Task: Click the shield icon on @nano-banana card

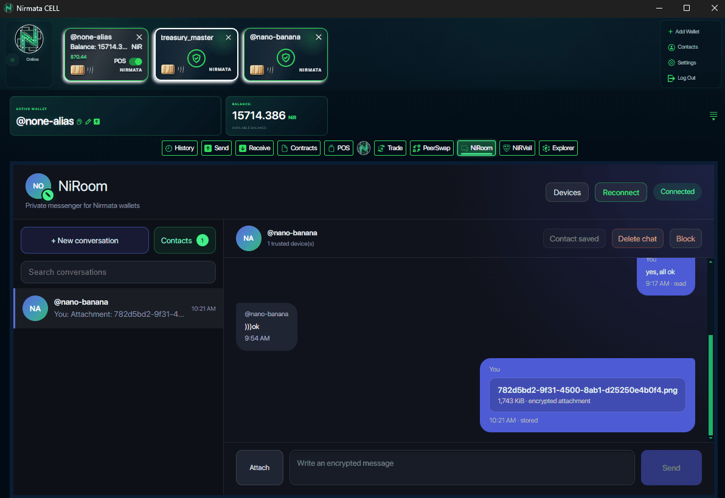Action: point(286,58)
